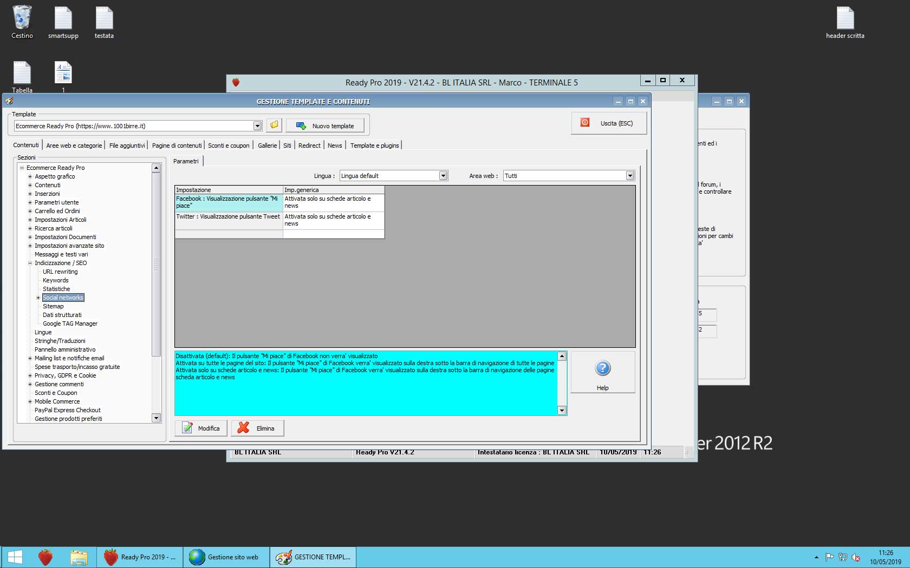Click Gestione Template window title icon
910x568 pixels.
(x=9, y=101)
